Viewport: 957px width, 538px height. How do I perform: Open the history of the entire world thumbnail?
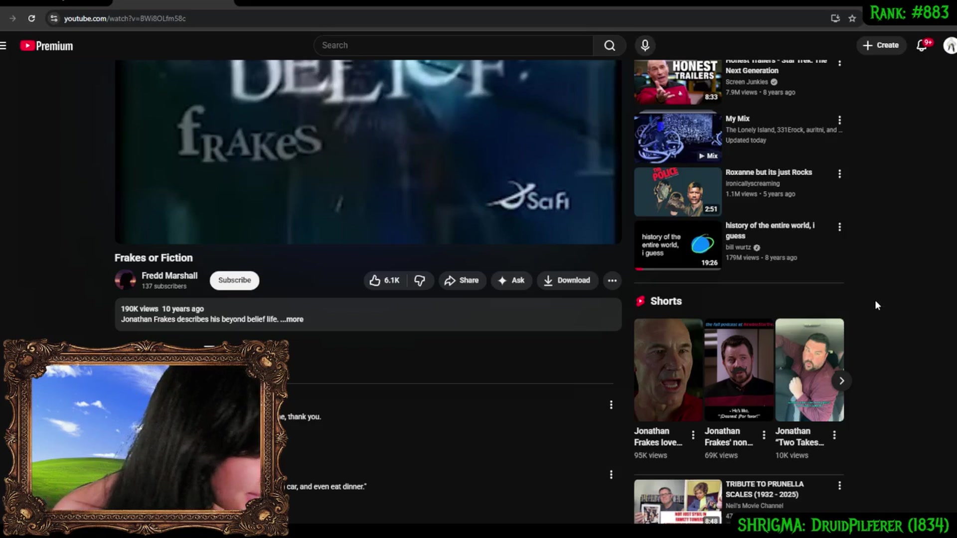[678, 245]
